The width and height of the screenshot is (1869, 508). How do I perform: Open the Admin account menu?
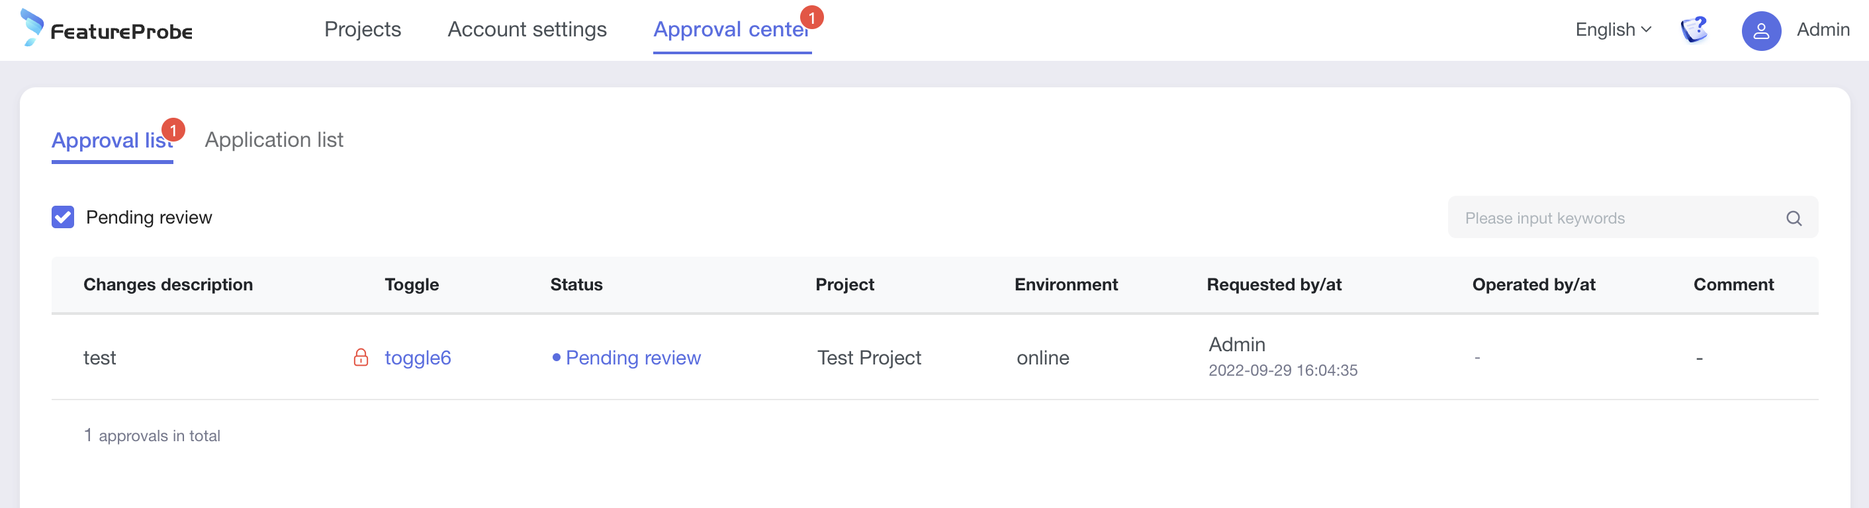[x=1822, y=30]
